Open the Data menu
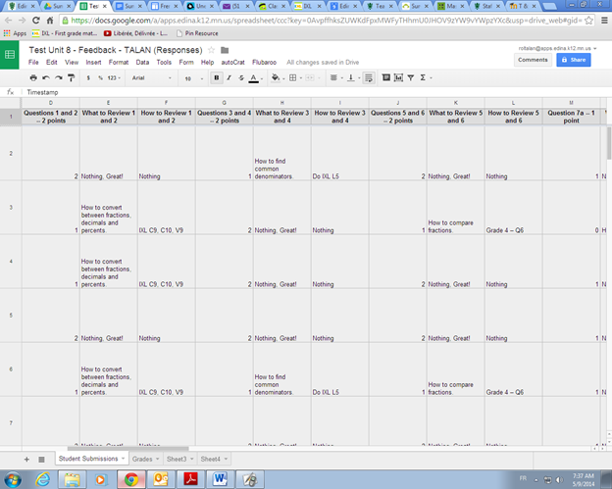This screenshot has width=612, height=489. pos(142,63)
